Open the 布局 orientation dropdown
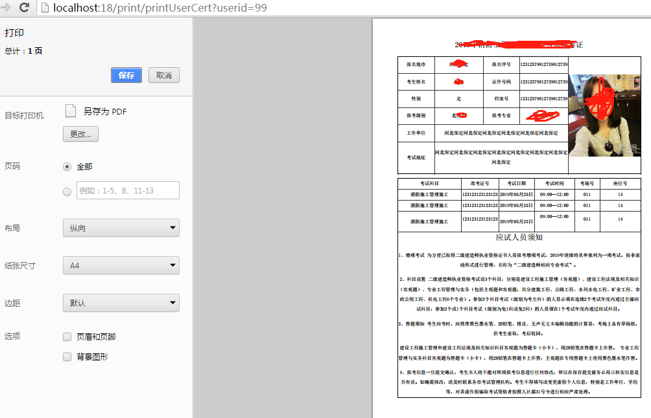 pyautogui.click(x=121, y=228)
